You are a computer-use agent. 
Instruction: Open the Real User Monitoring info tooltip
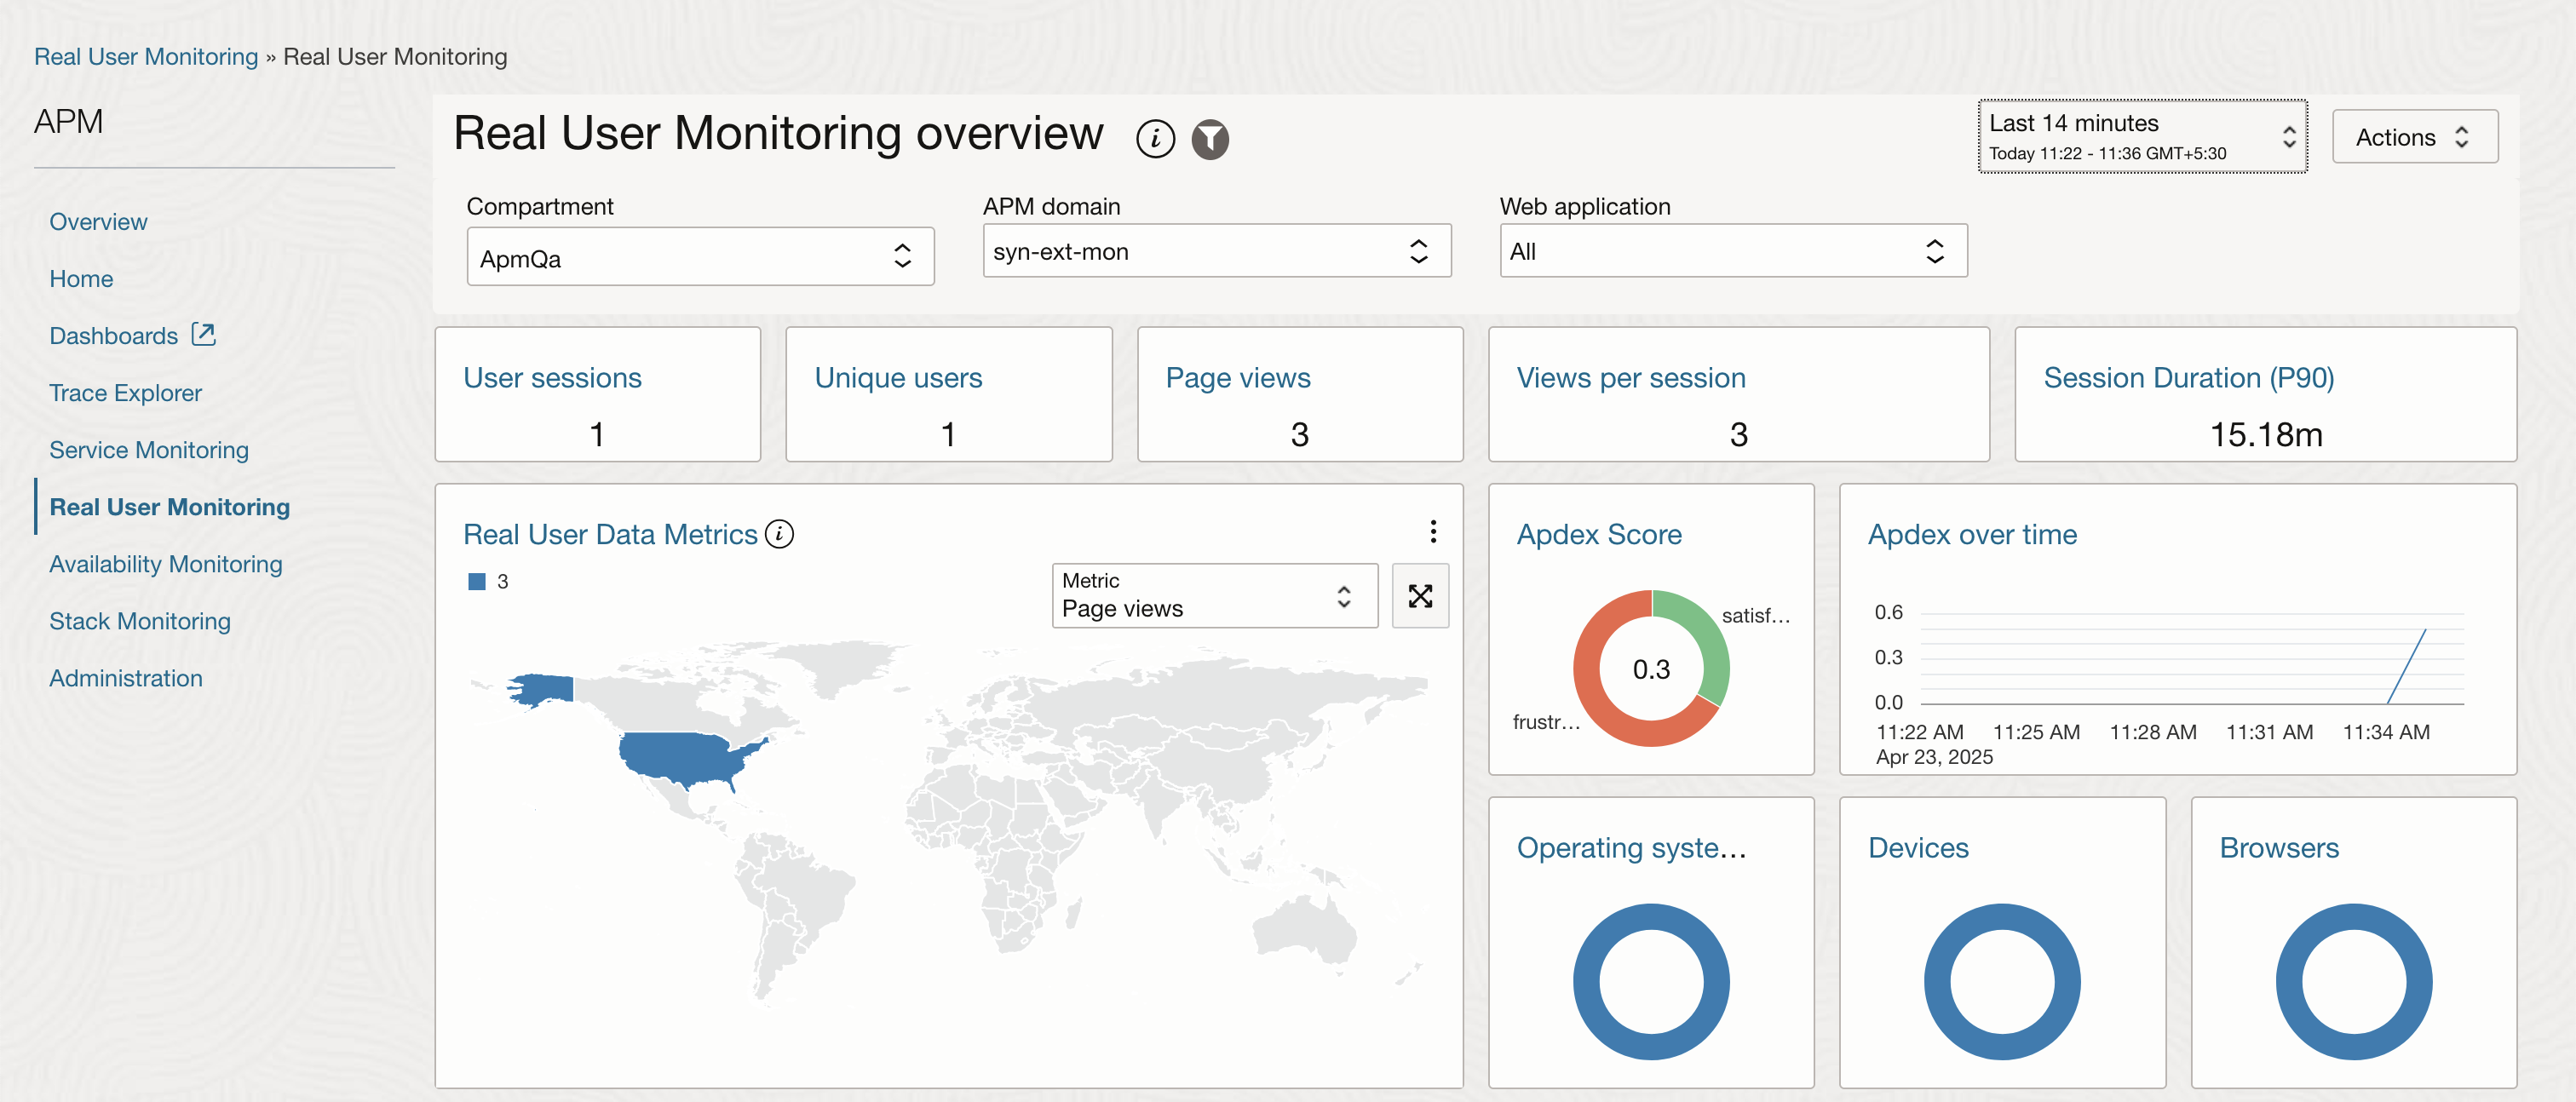[1155, 138]
